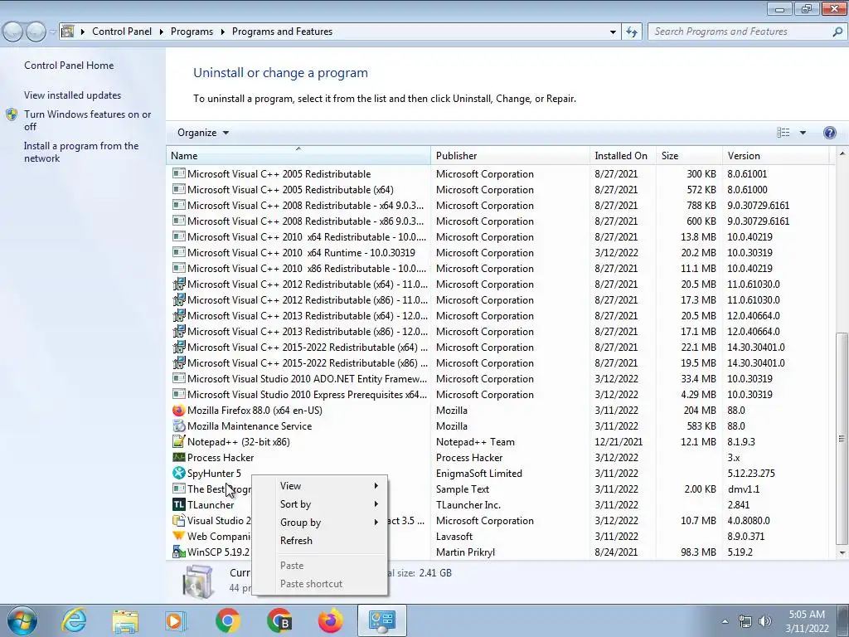The height and width of the screenshot is (637, 849).
Task: Click the Process Hacker icon in list
Action: pos(179,458)
